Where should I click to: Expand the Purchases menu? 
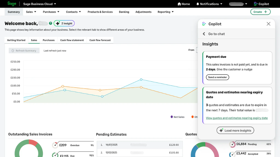point(51,12)
